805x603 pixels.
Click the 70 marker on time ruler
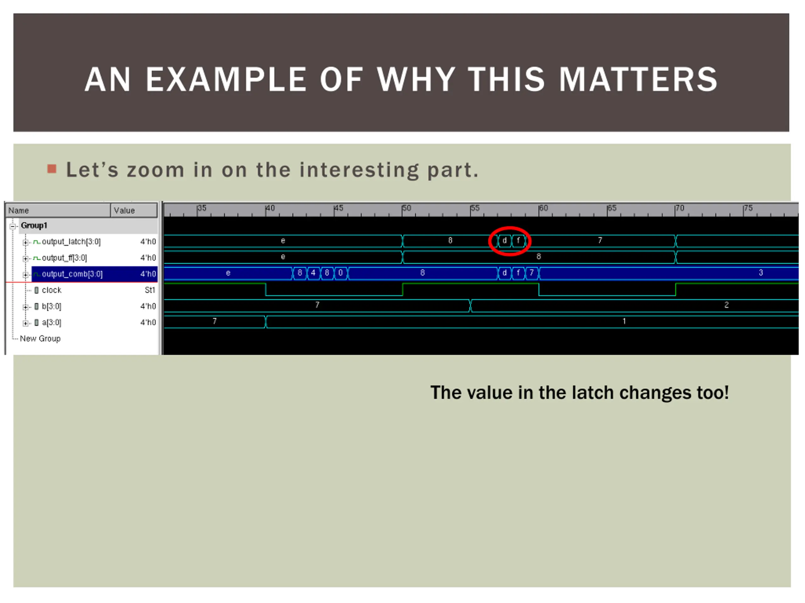point(680,208)
